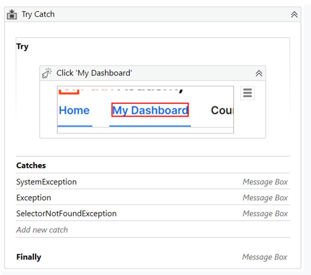Click the Catches section header
The height and width of the screenshot is (275, 311).
pyautogui.click(x=30, y=165)
